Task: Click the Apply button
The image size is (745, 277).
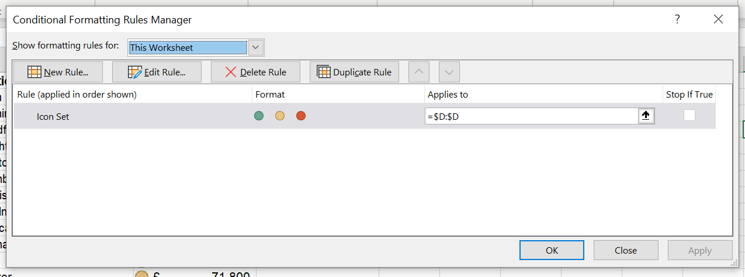Action: (x=699, y=250)
